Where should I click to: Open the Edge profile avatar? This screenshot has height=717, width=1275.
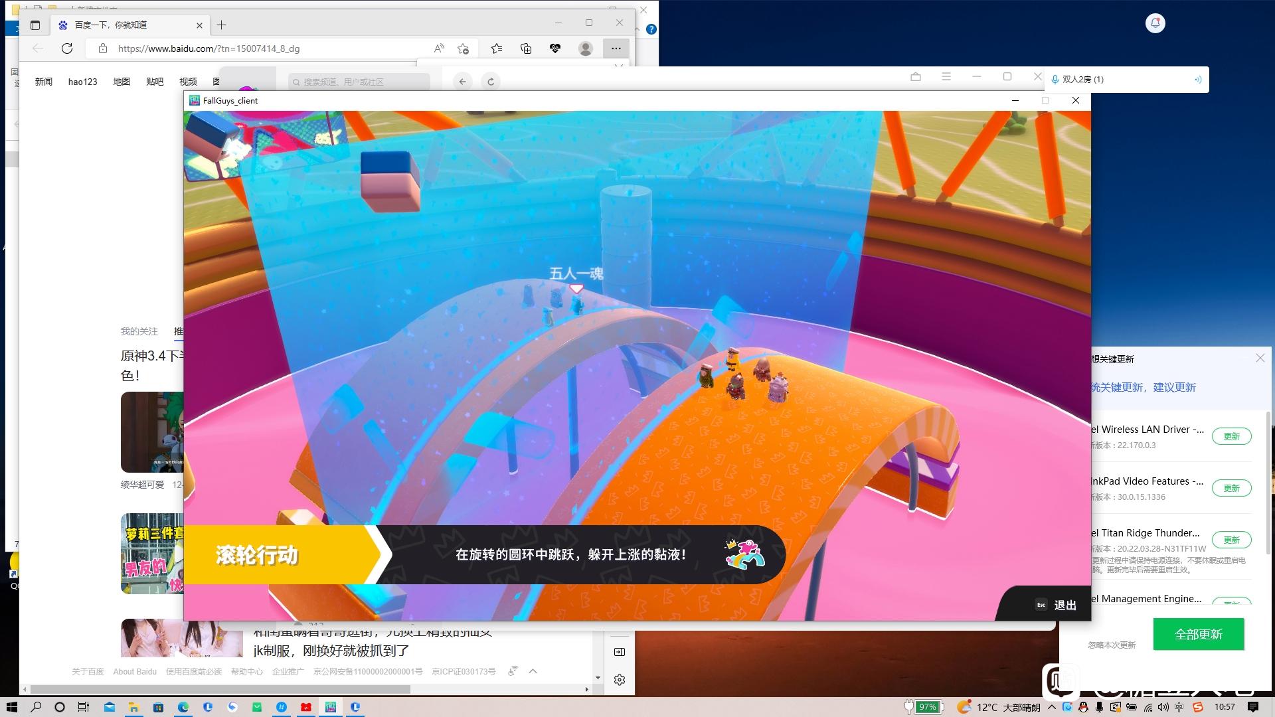tap(586, 48)
